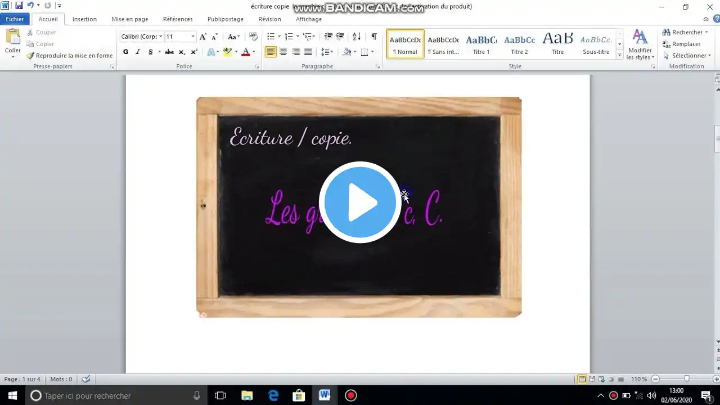Increase the paragraph indent
Viewport: 720px width, 405px height.
coord(340,37)
